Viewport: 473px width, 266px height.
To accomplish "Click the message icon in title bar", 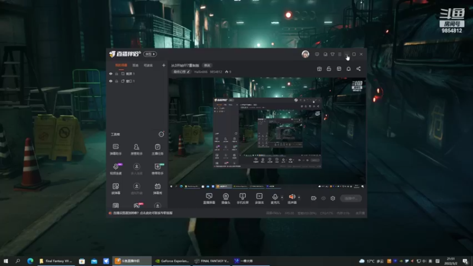I will point(317,54).
